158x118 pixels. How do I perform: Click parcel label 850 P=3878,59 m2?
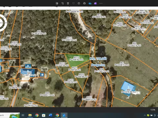(x=39, y=32)
